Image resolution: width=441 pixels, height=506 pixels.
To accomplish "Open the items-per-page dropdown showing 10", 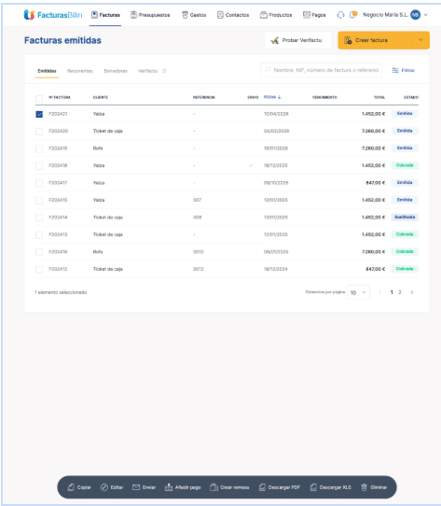I will pos(358,292).
